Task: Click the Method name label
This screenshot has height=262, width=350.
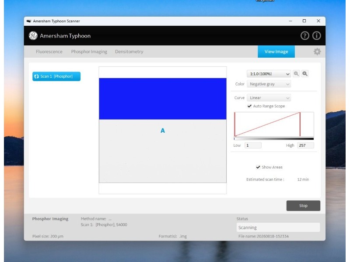Action: point(94,219)
